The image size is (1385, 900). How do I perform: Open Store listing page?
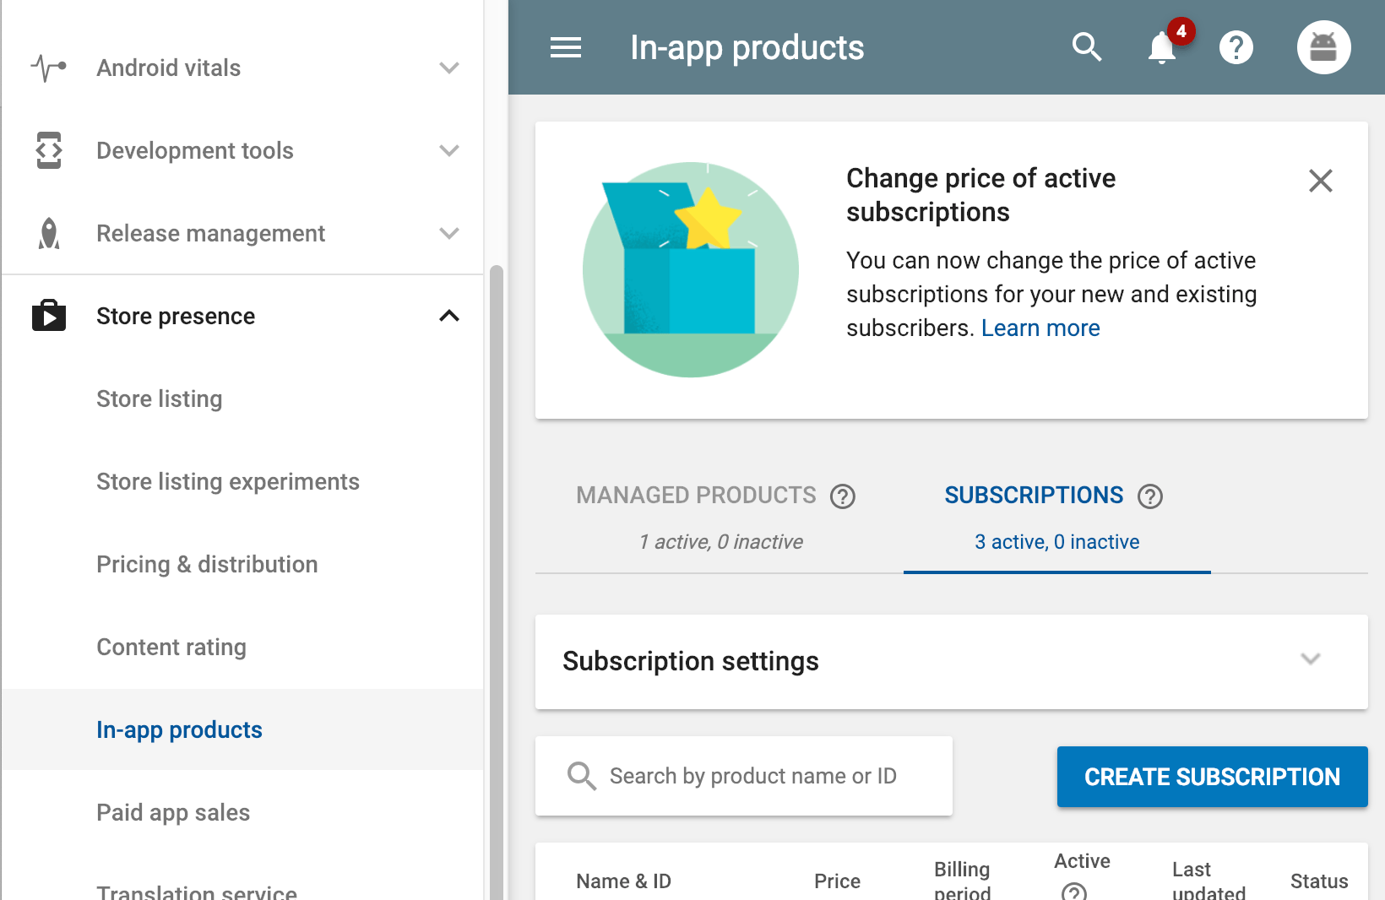tap(160, 398)
